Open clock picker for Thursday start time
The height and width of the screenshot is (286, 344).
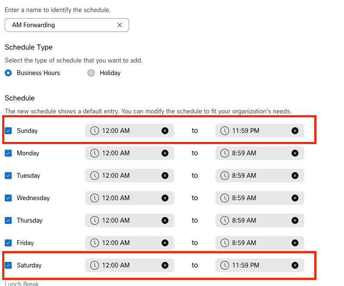[x=95, y=220]
